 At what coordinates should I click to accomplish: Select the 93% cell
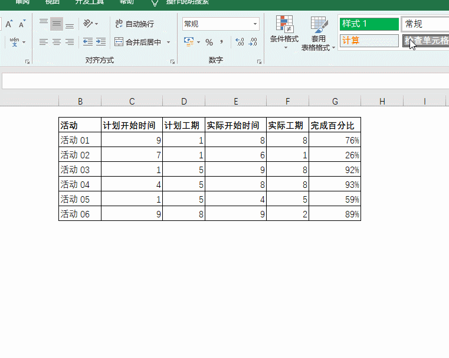335,184
